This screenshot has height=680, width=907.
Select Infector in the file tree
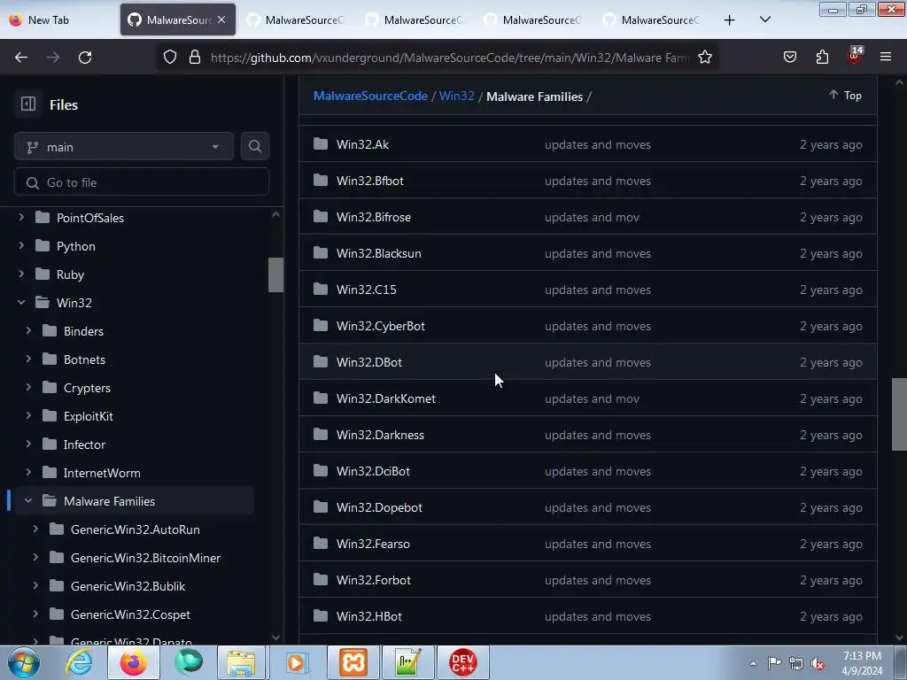click(84, 444)
